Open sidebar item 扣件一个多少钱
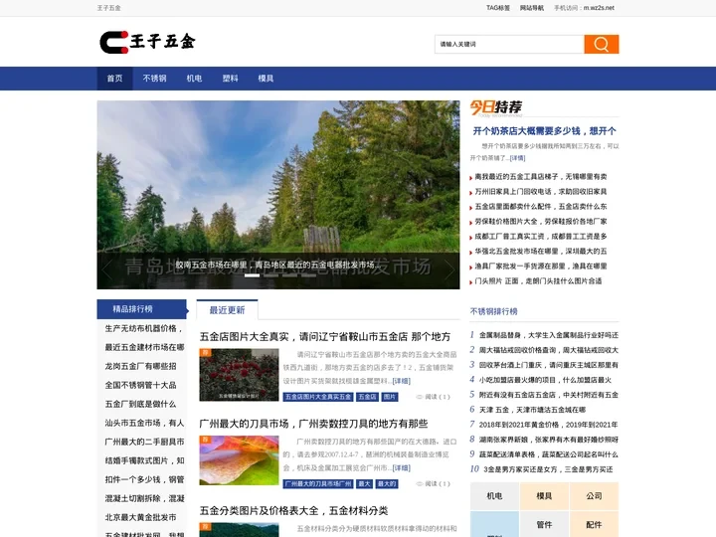 (x=144, y=479)
